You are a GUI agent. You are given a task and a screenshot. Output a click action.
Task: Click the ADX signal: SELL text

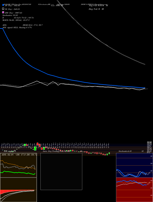(17, 28)
